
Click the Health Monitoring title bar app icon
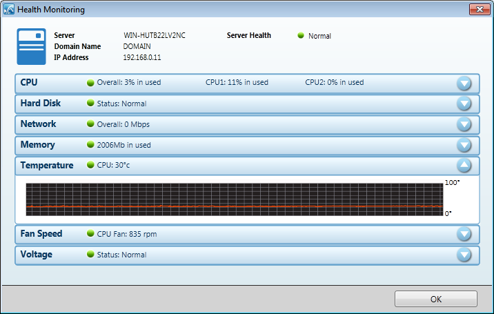pyautogui.click(x=9, y=9)
